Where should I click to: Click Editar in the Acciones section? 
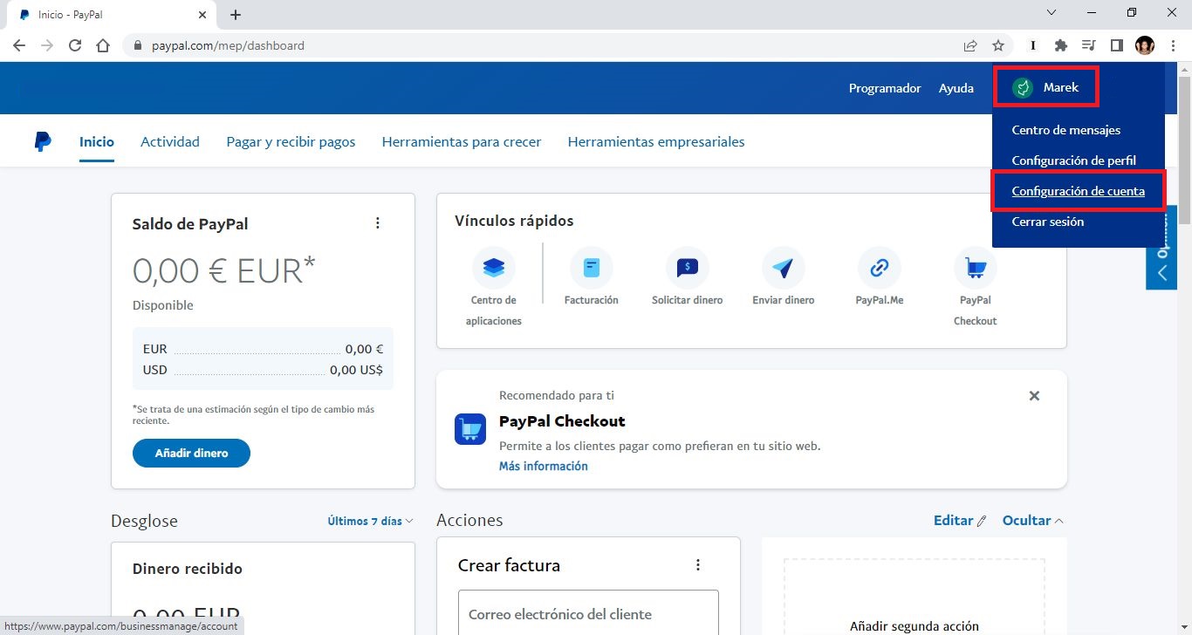pyautogui.click(x=960, y=520)
